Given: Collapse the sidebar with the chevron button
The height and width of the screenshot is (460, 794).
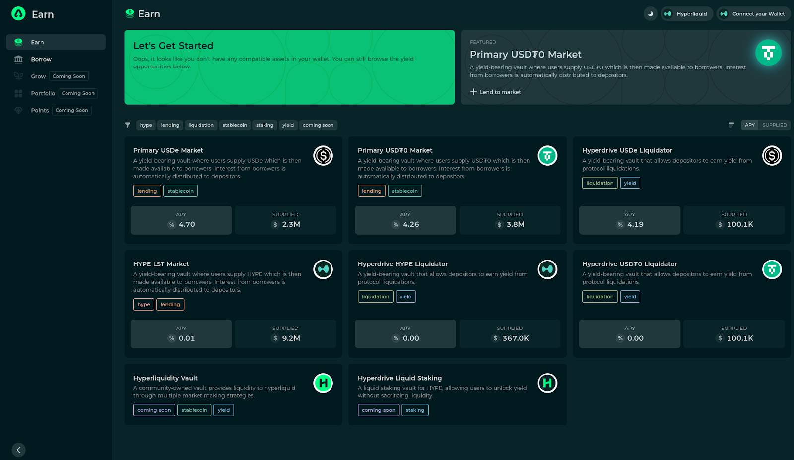Looking at the screenshot, I should click(x=18, y=450).
